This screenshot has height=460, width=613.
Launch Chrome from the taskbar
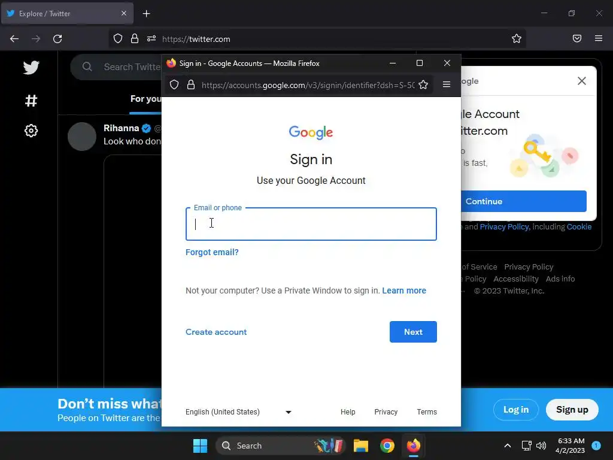[387, 446]
